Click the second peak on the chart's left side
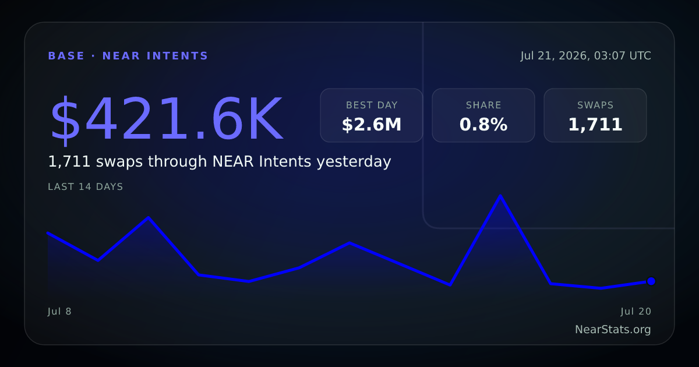The image size is (699, 367). coord(149,217)
